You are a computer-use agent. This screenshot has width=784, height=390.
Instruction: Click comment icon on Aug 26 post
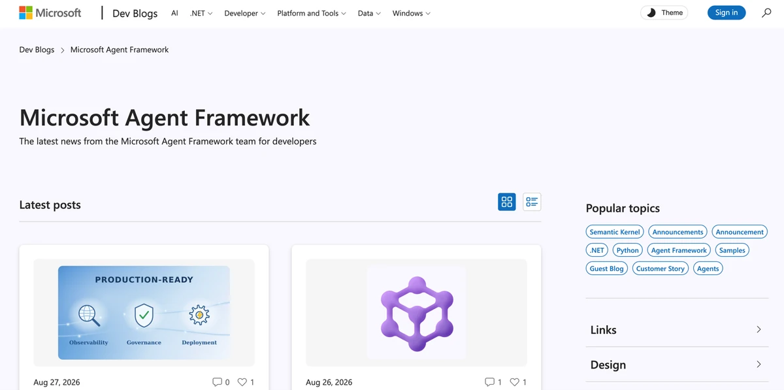coord(489,382)
